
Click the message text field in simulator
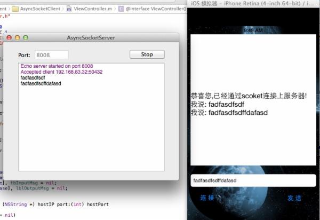click(253, 180)
